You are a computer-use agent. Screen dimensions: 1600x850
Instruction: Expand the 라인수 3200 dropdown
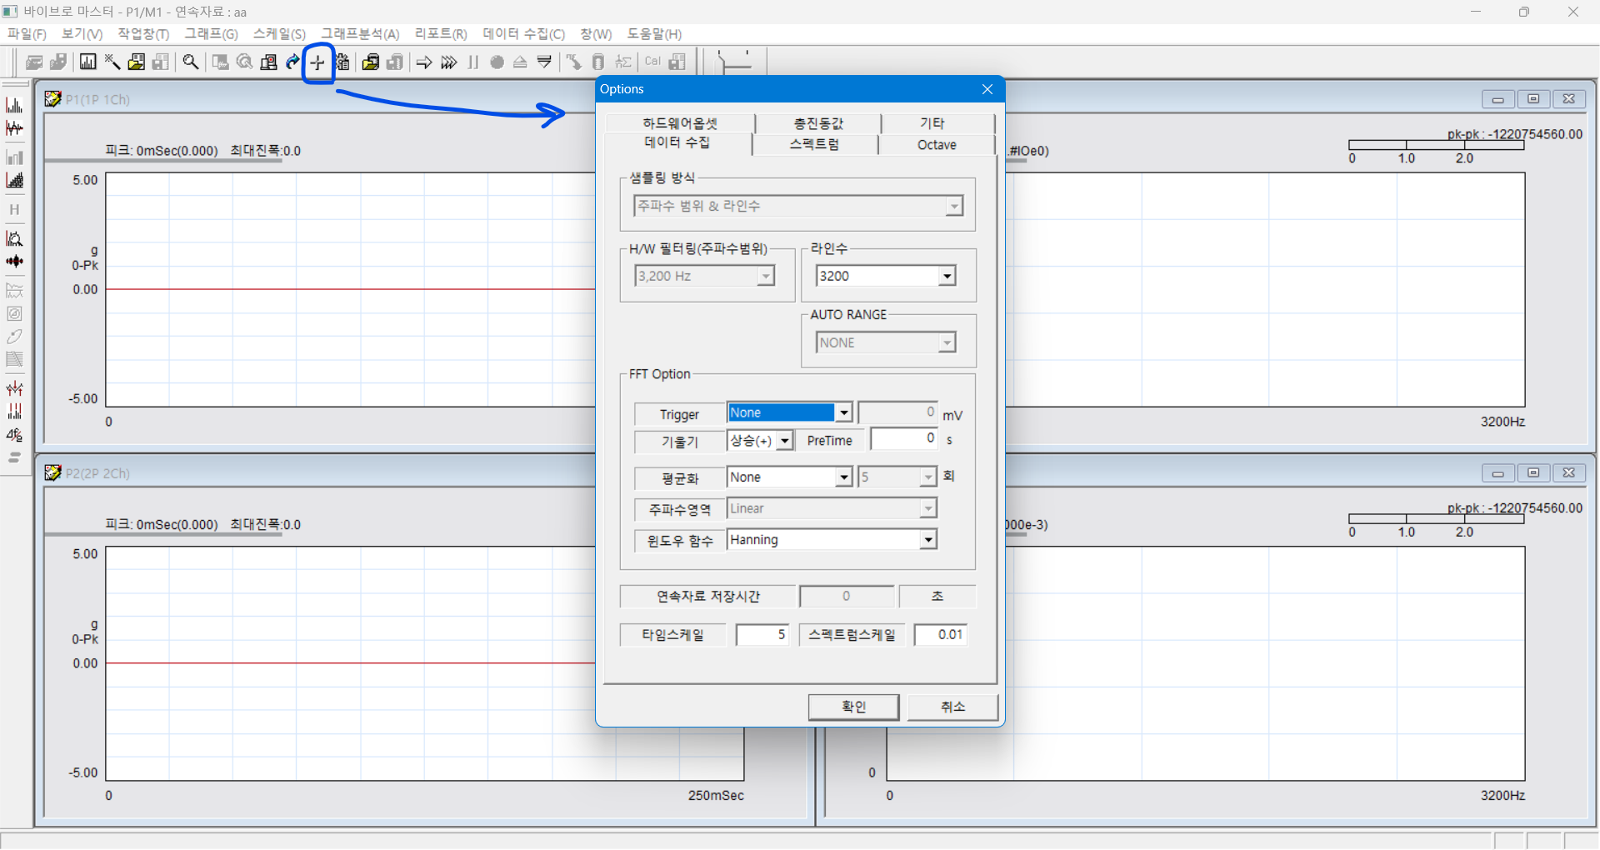coord(947,277)
